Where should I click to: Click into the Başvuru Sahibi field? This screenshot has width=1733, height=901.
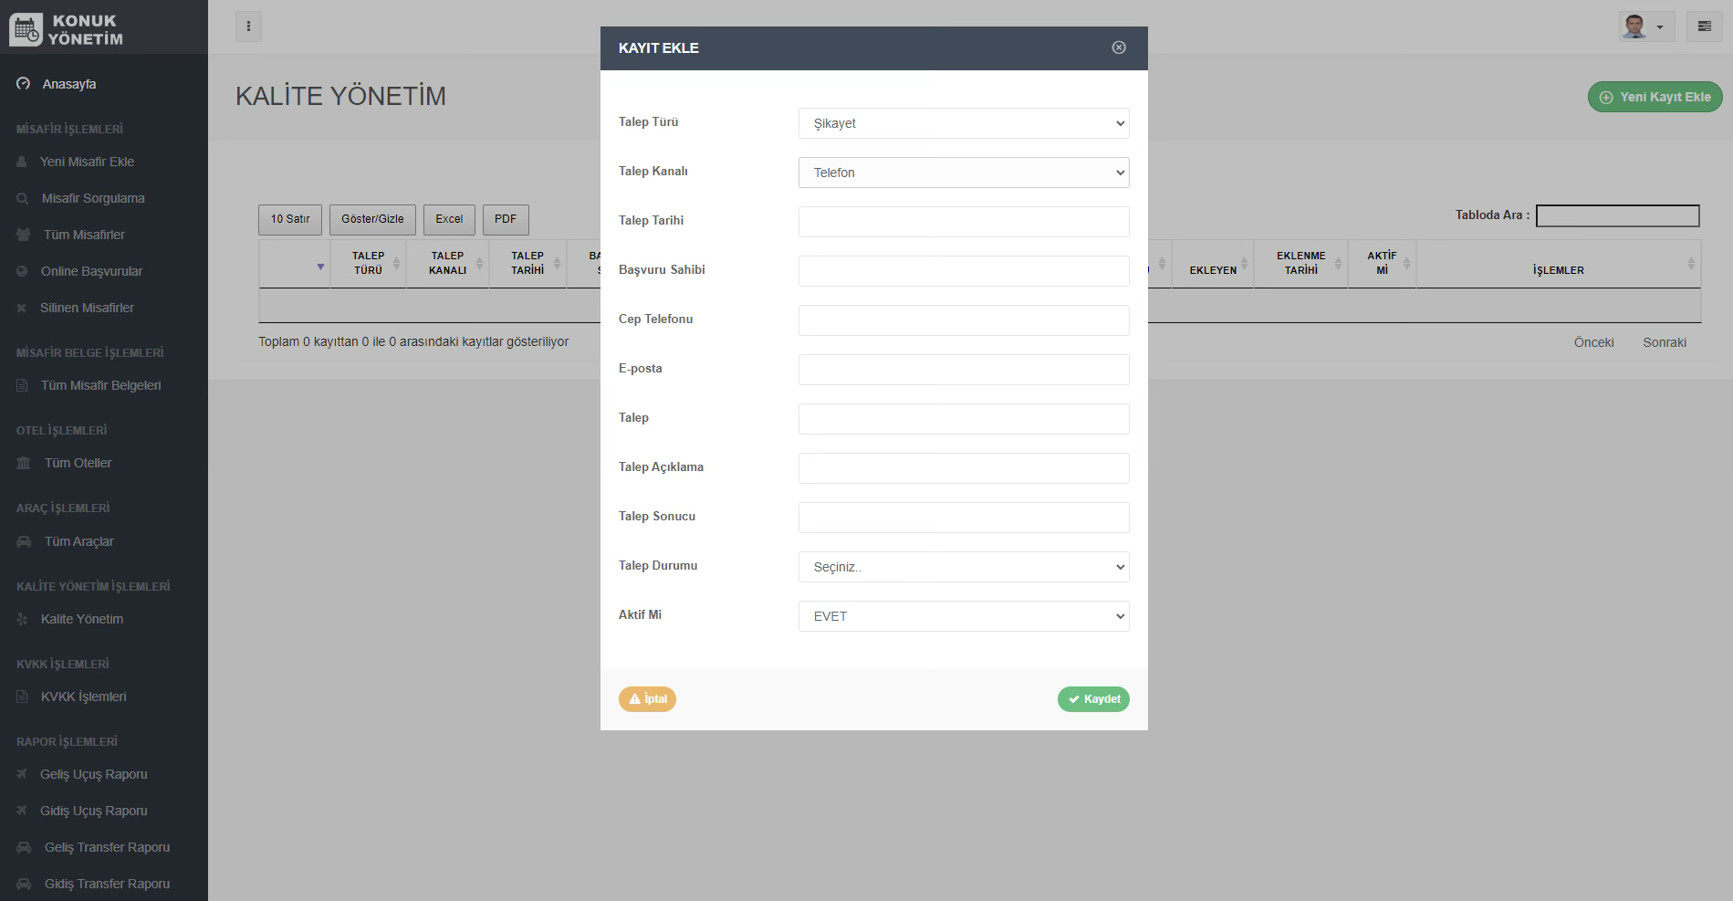pyautogui.click(x=963, y=271)
